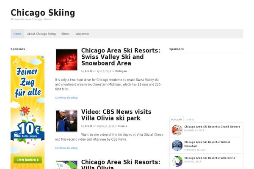The width and height of the screenshot is (254, 169).
Task: Open the Michigan category link
Action: [x=121, y=71]
